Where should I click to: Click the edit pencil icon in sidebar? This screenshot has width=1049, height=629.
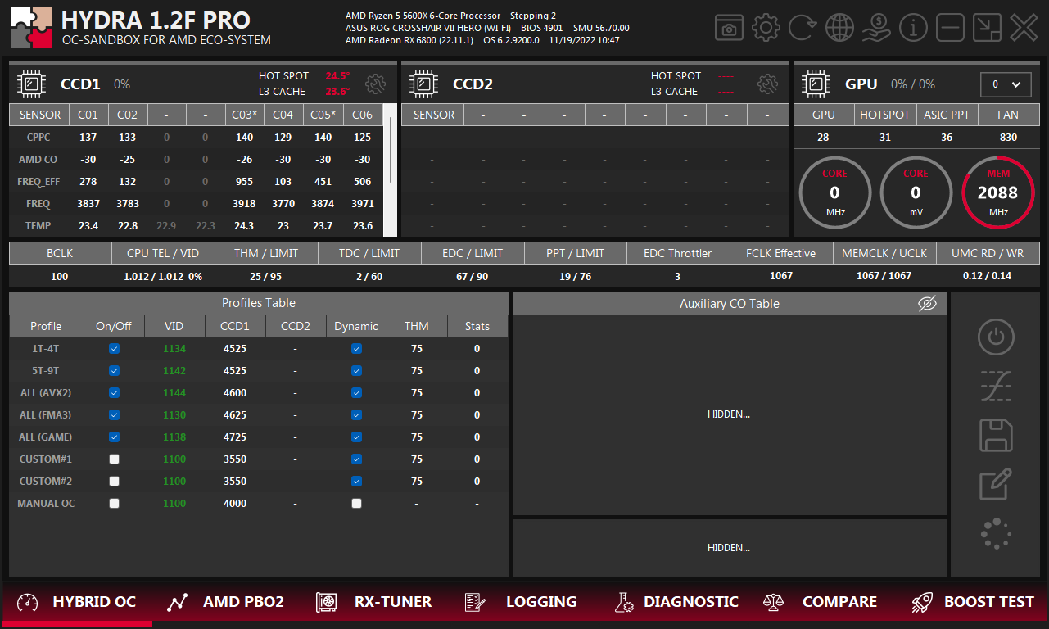(x=996, y=484)
